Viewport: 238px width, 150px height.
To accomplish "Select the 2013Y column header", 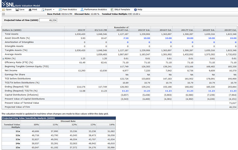I will (81, 29).
